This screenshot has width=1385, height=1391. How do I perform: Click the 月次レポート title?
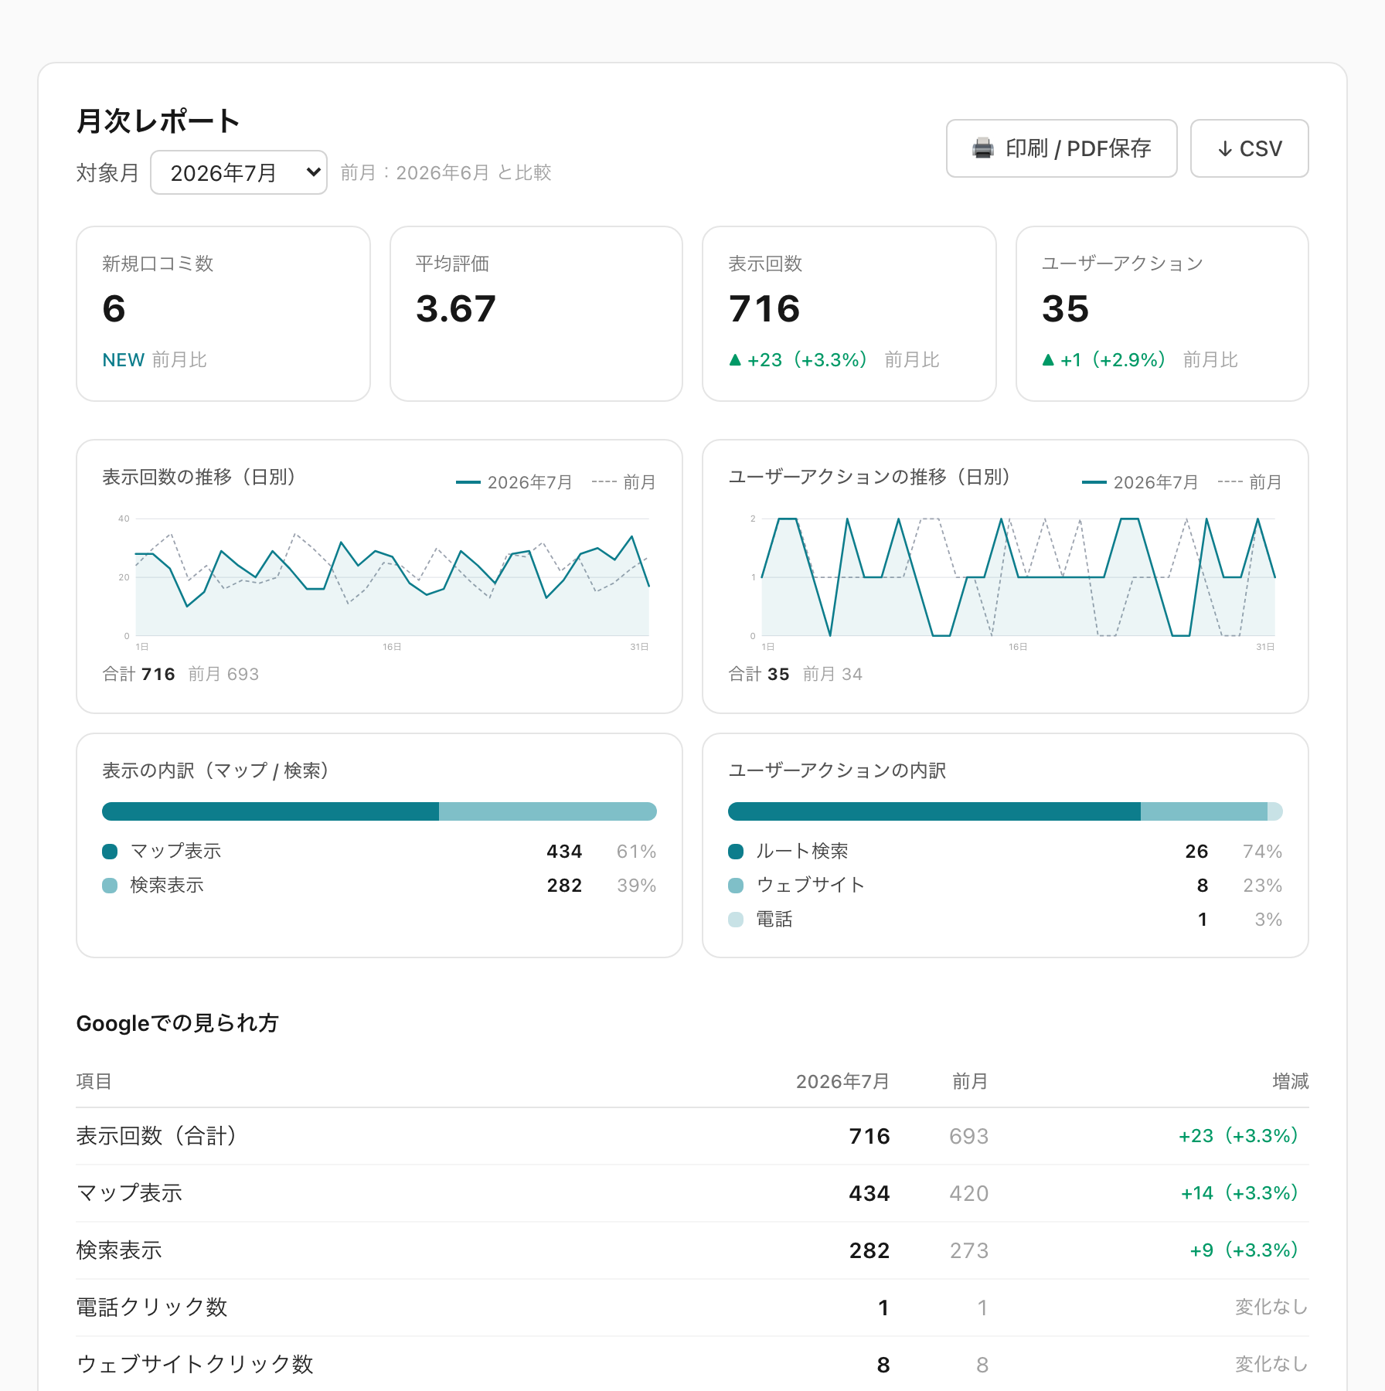[158, 121]
